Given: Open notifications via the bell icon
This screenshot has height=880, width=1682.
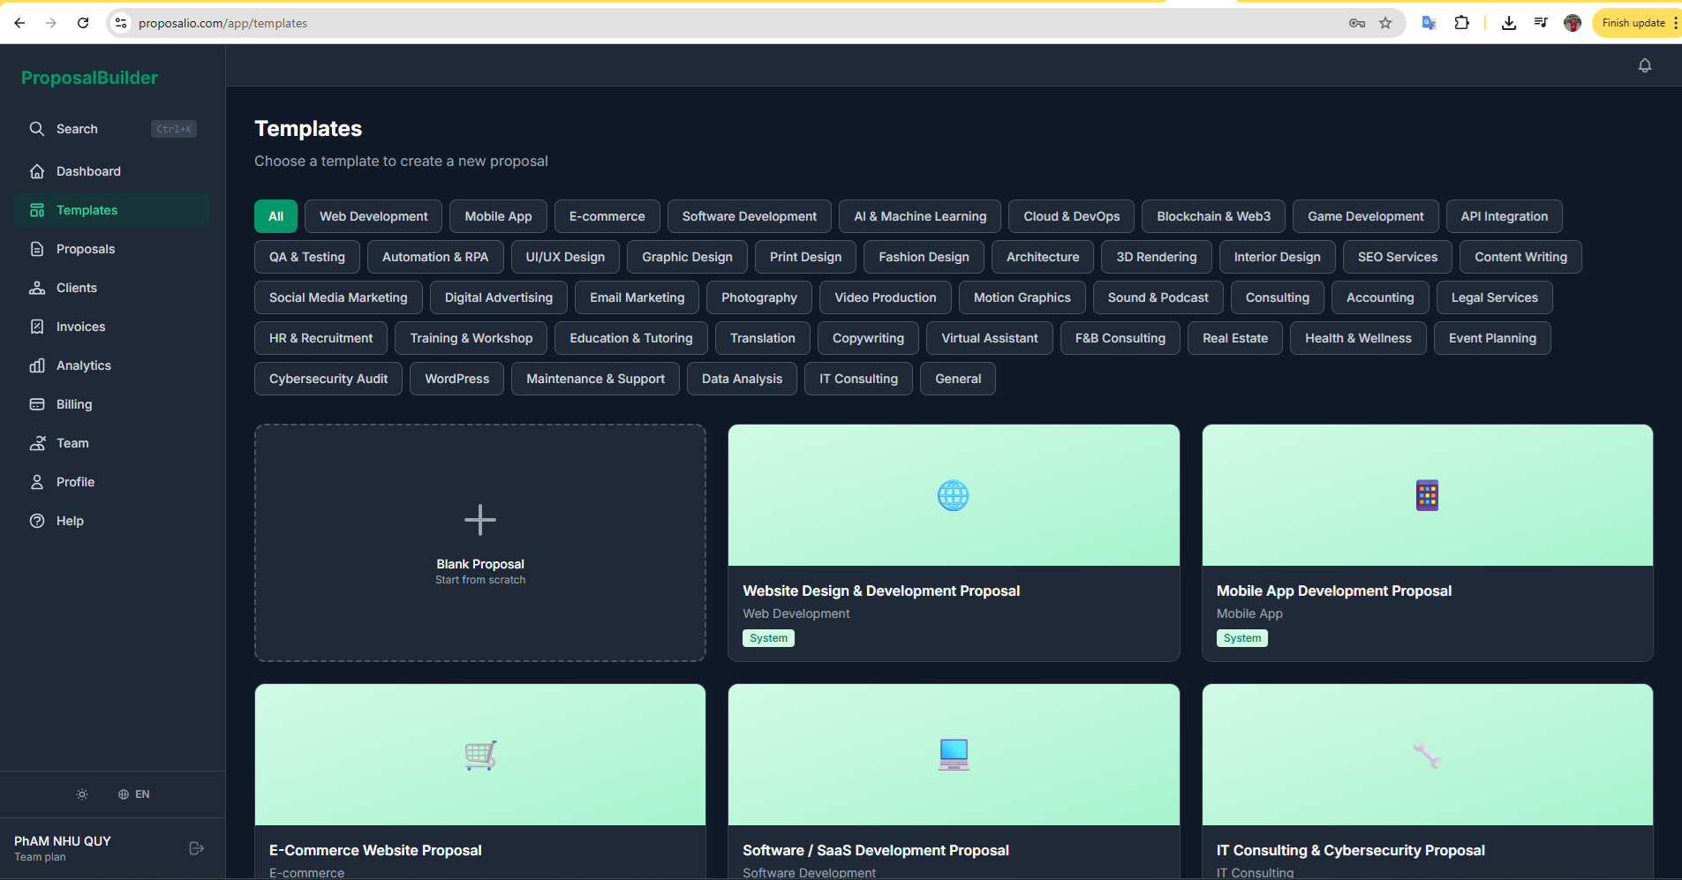Looking at the screenshot, I should point(1644,64).
